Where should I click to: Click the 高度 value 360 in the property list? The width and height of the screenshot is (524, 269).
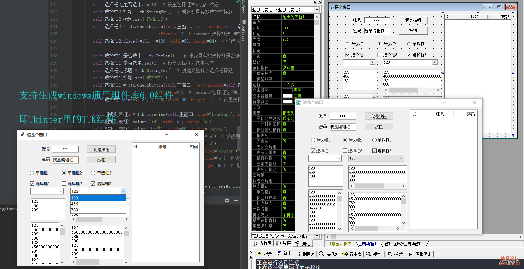point(298,45)
